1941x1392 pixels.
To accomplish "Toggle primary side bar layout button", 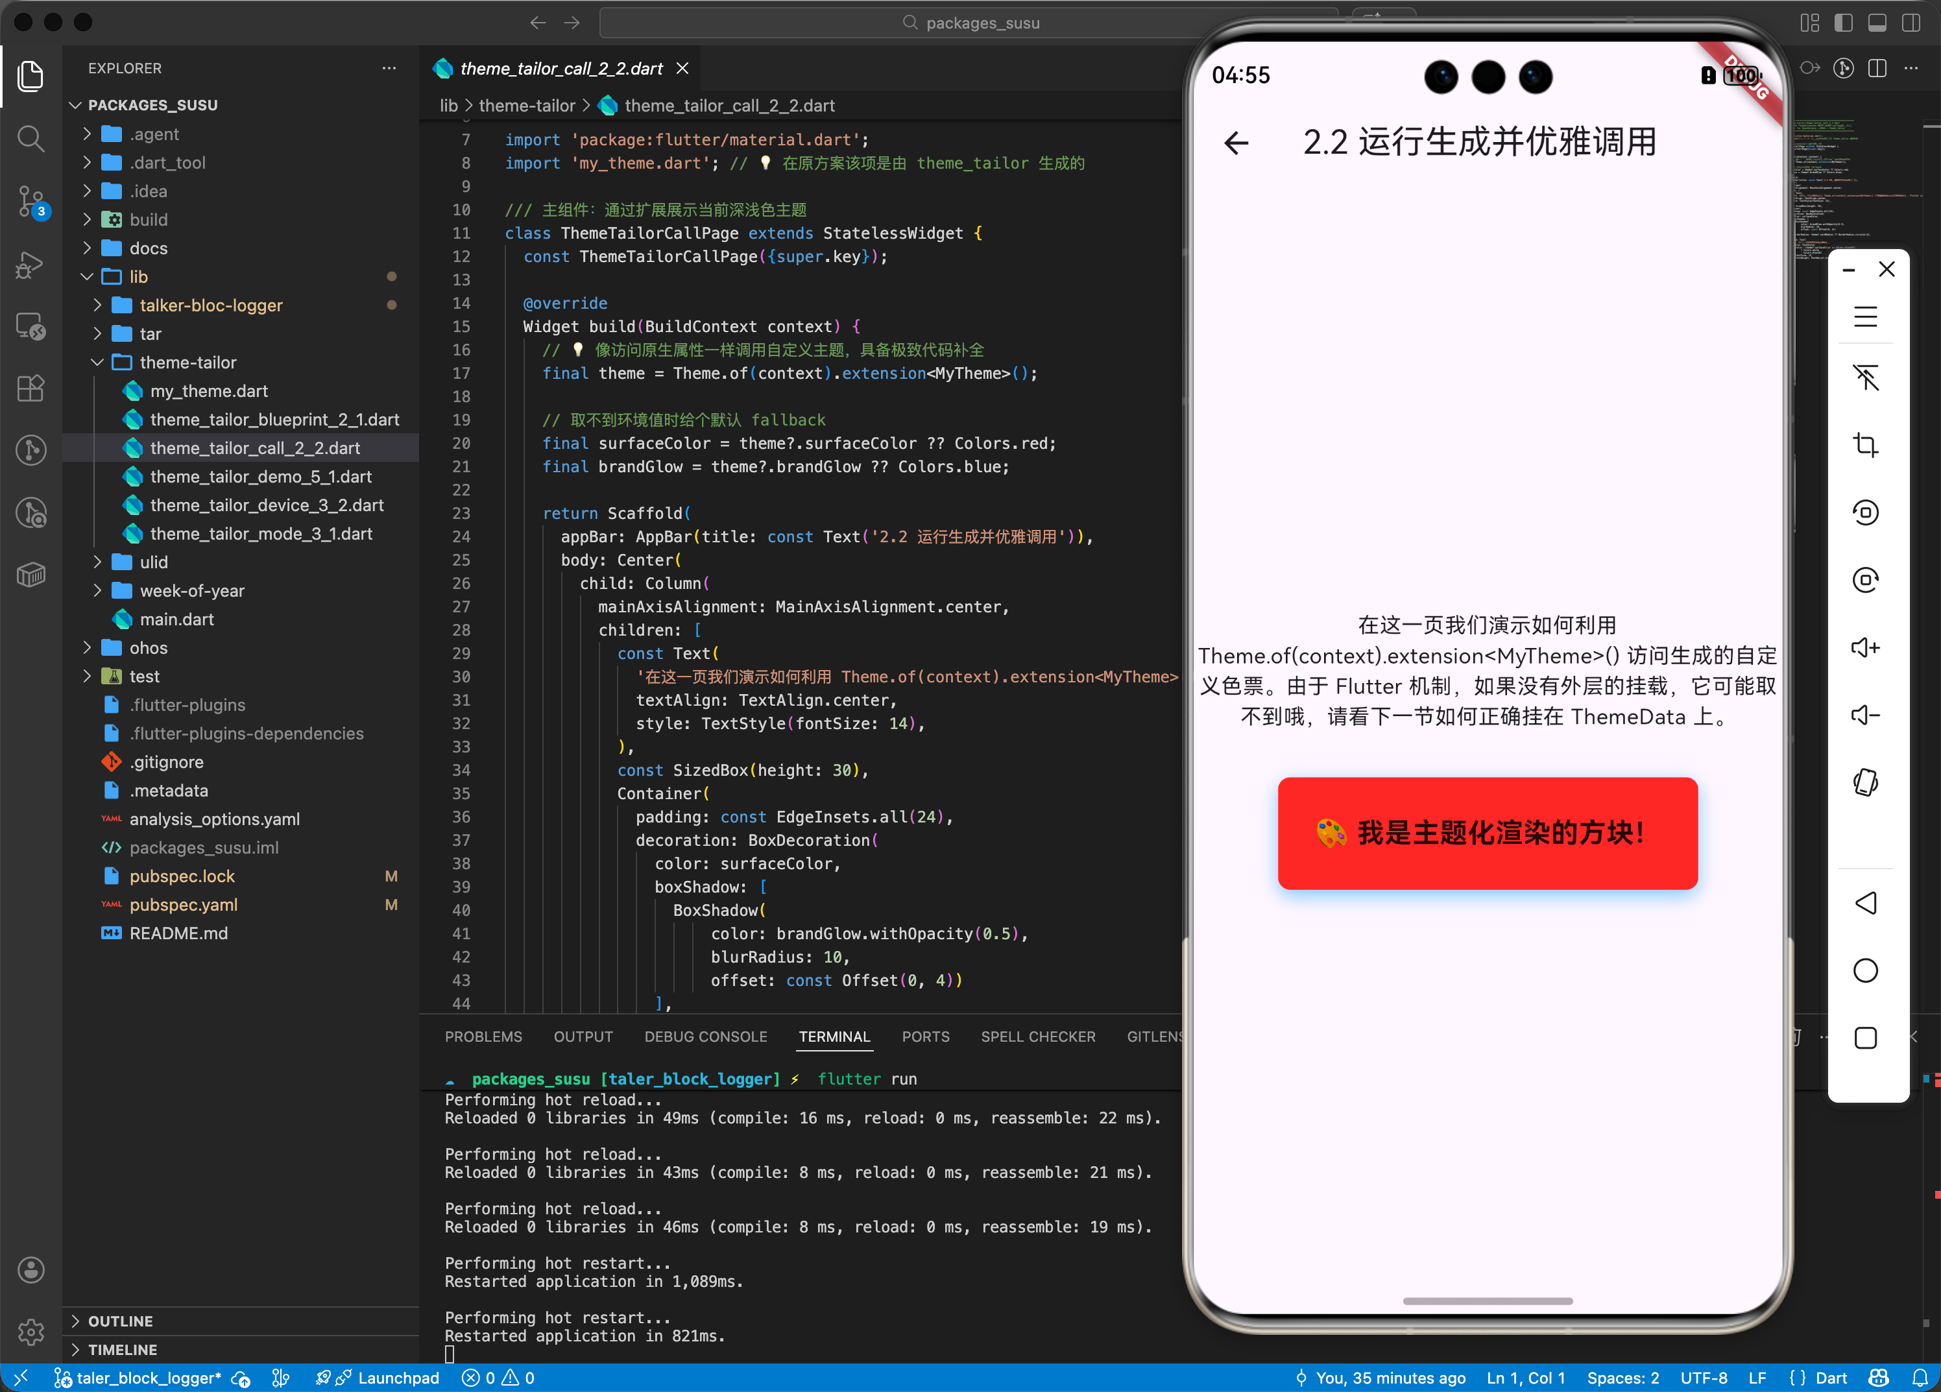I will [1844, 23].
